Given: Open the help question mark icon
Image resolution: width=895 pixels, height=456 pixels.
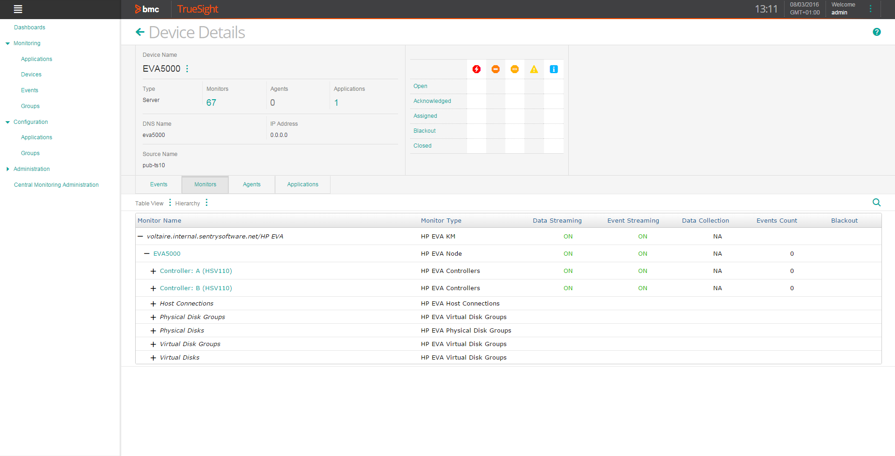Looking at the screenshot, I should [877, 32].
